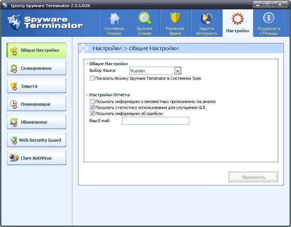Viewport: 291px width, 227px height.
Task: Open Планировщик settings section
Action: pyautogui.click(x=36, y=104)
